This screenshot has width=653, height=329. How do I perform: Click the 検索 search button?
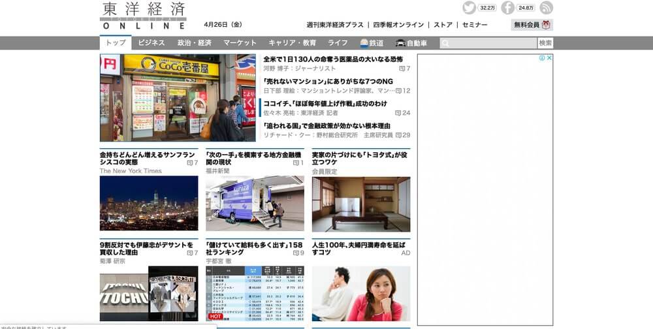(545, 43)
